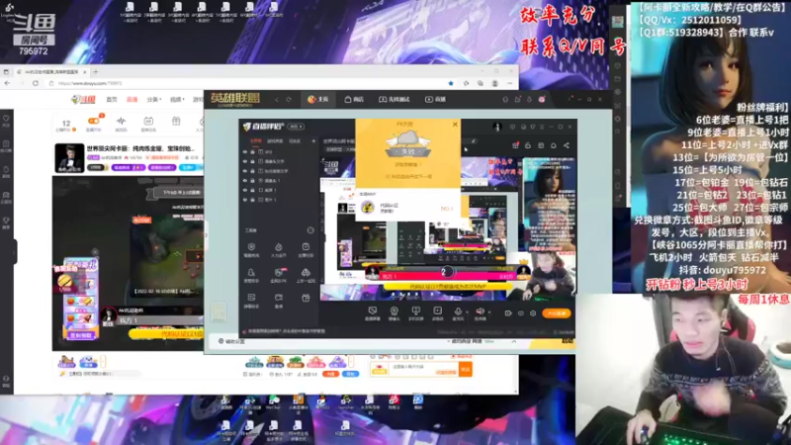Click the heart follow icon in the Douyu left sidebar
791x445 pixels.
click(x=6, y=119)
